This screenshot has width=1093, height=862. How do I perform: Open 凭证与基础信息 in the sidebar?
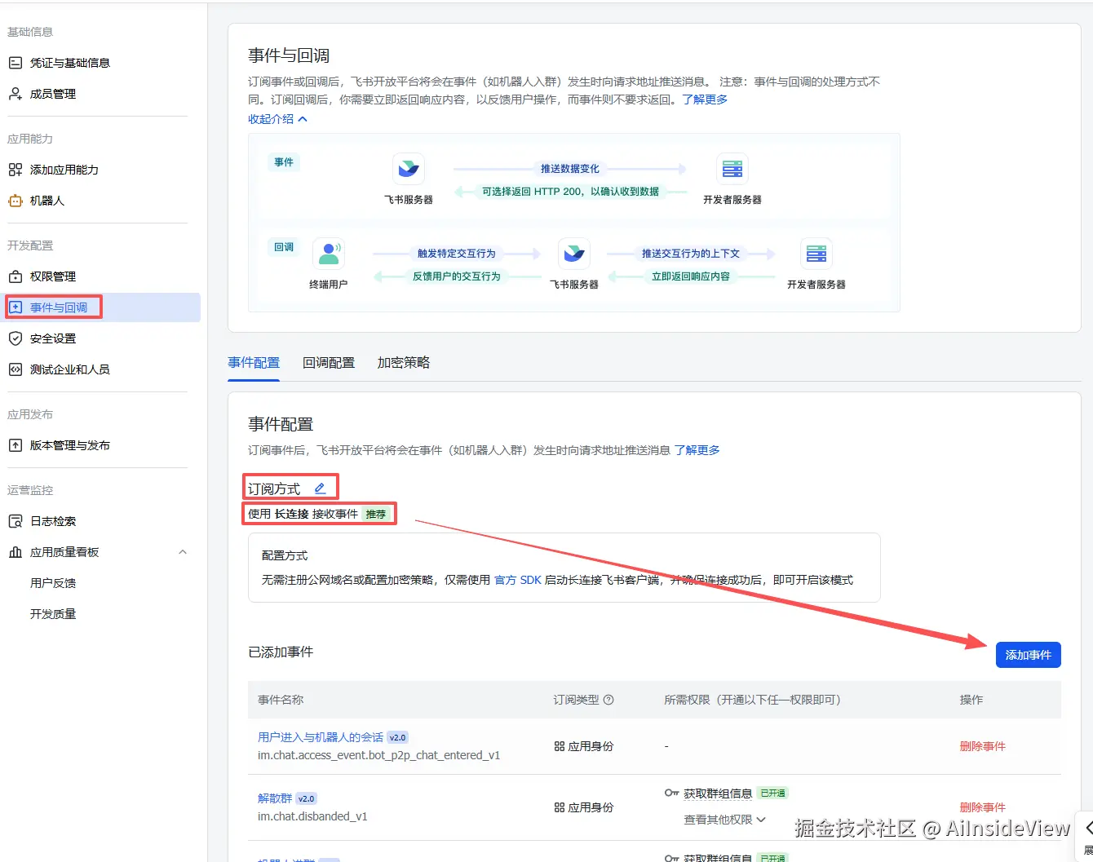70,63
